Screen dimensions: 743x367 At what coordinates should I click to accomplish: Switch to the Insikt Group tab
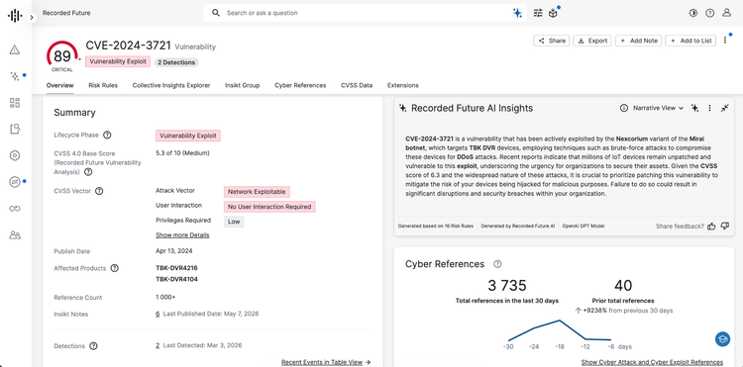242,86
